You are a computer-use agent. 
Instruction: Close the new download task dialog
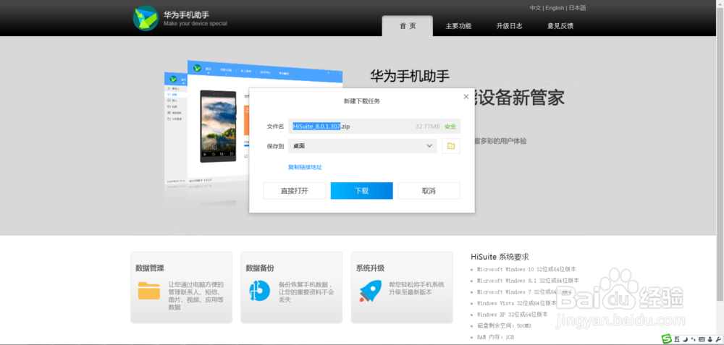pyautogui.click(x=466, y=96)
